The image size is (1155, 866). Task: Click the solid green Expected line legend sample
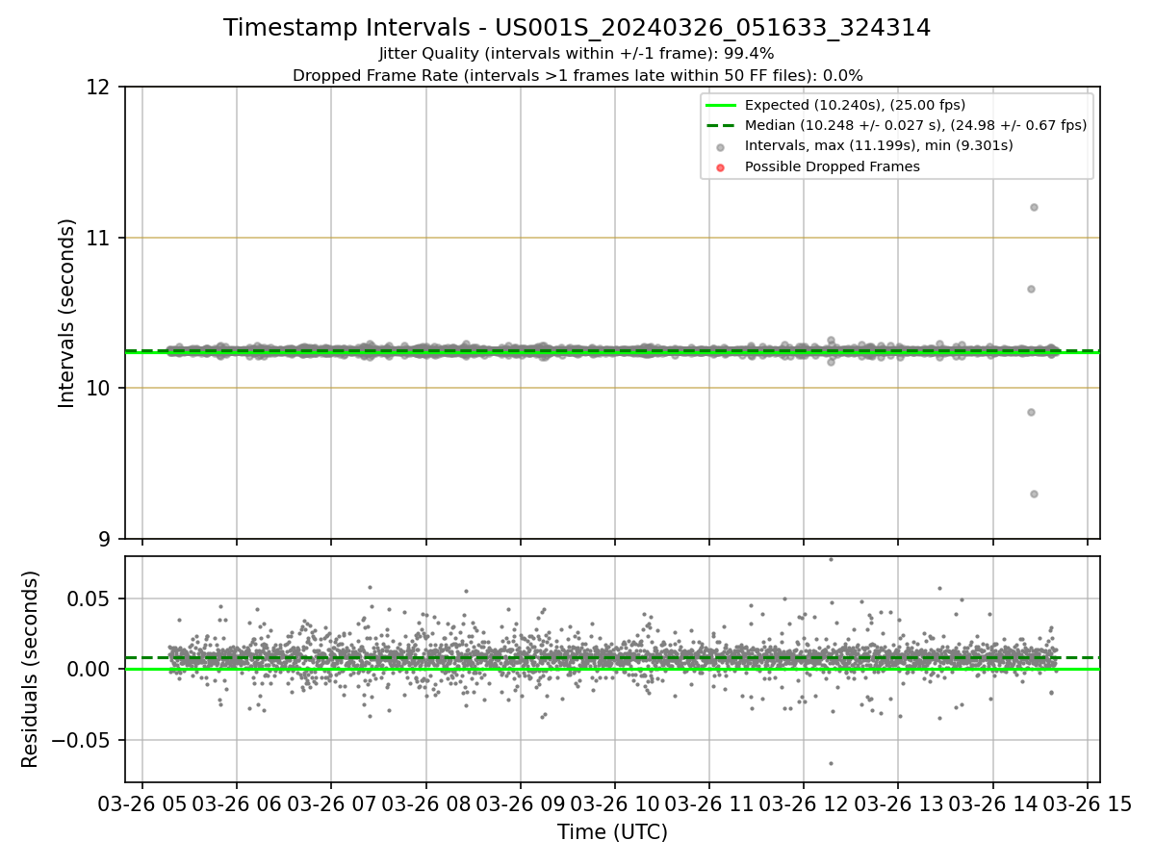[722, 106]
